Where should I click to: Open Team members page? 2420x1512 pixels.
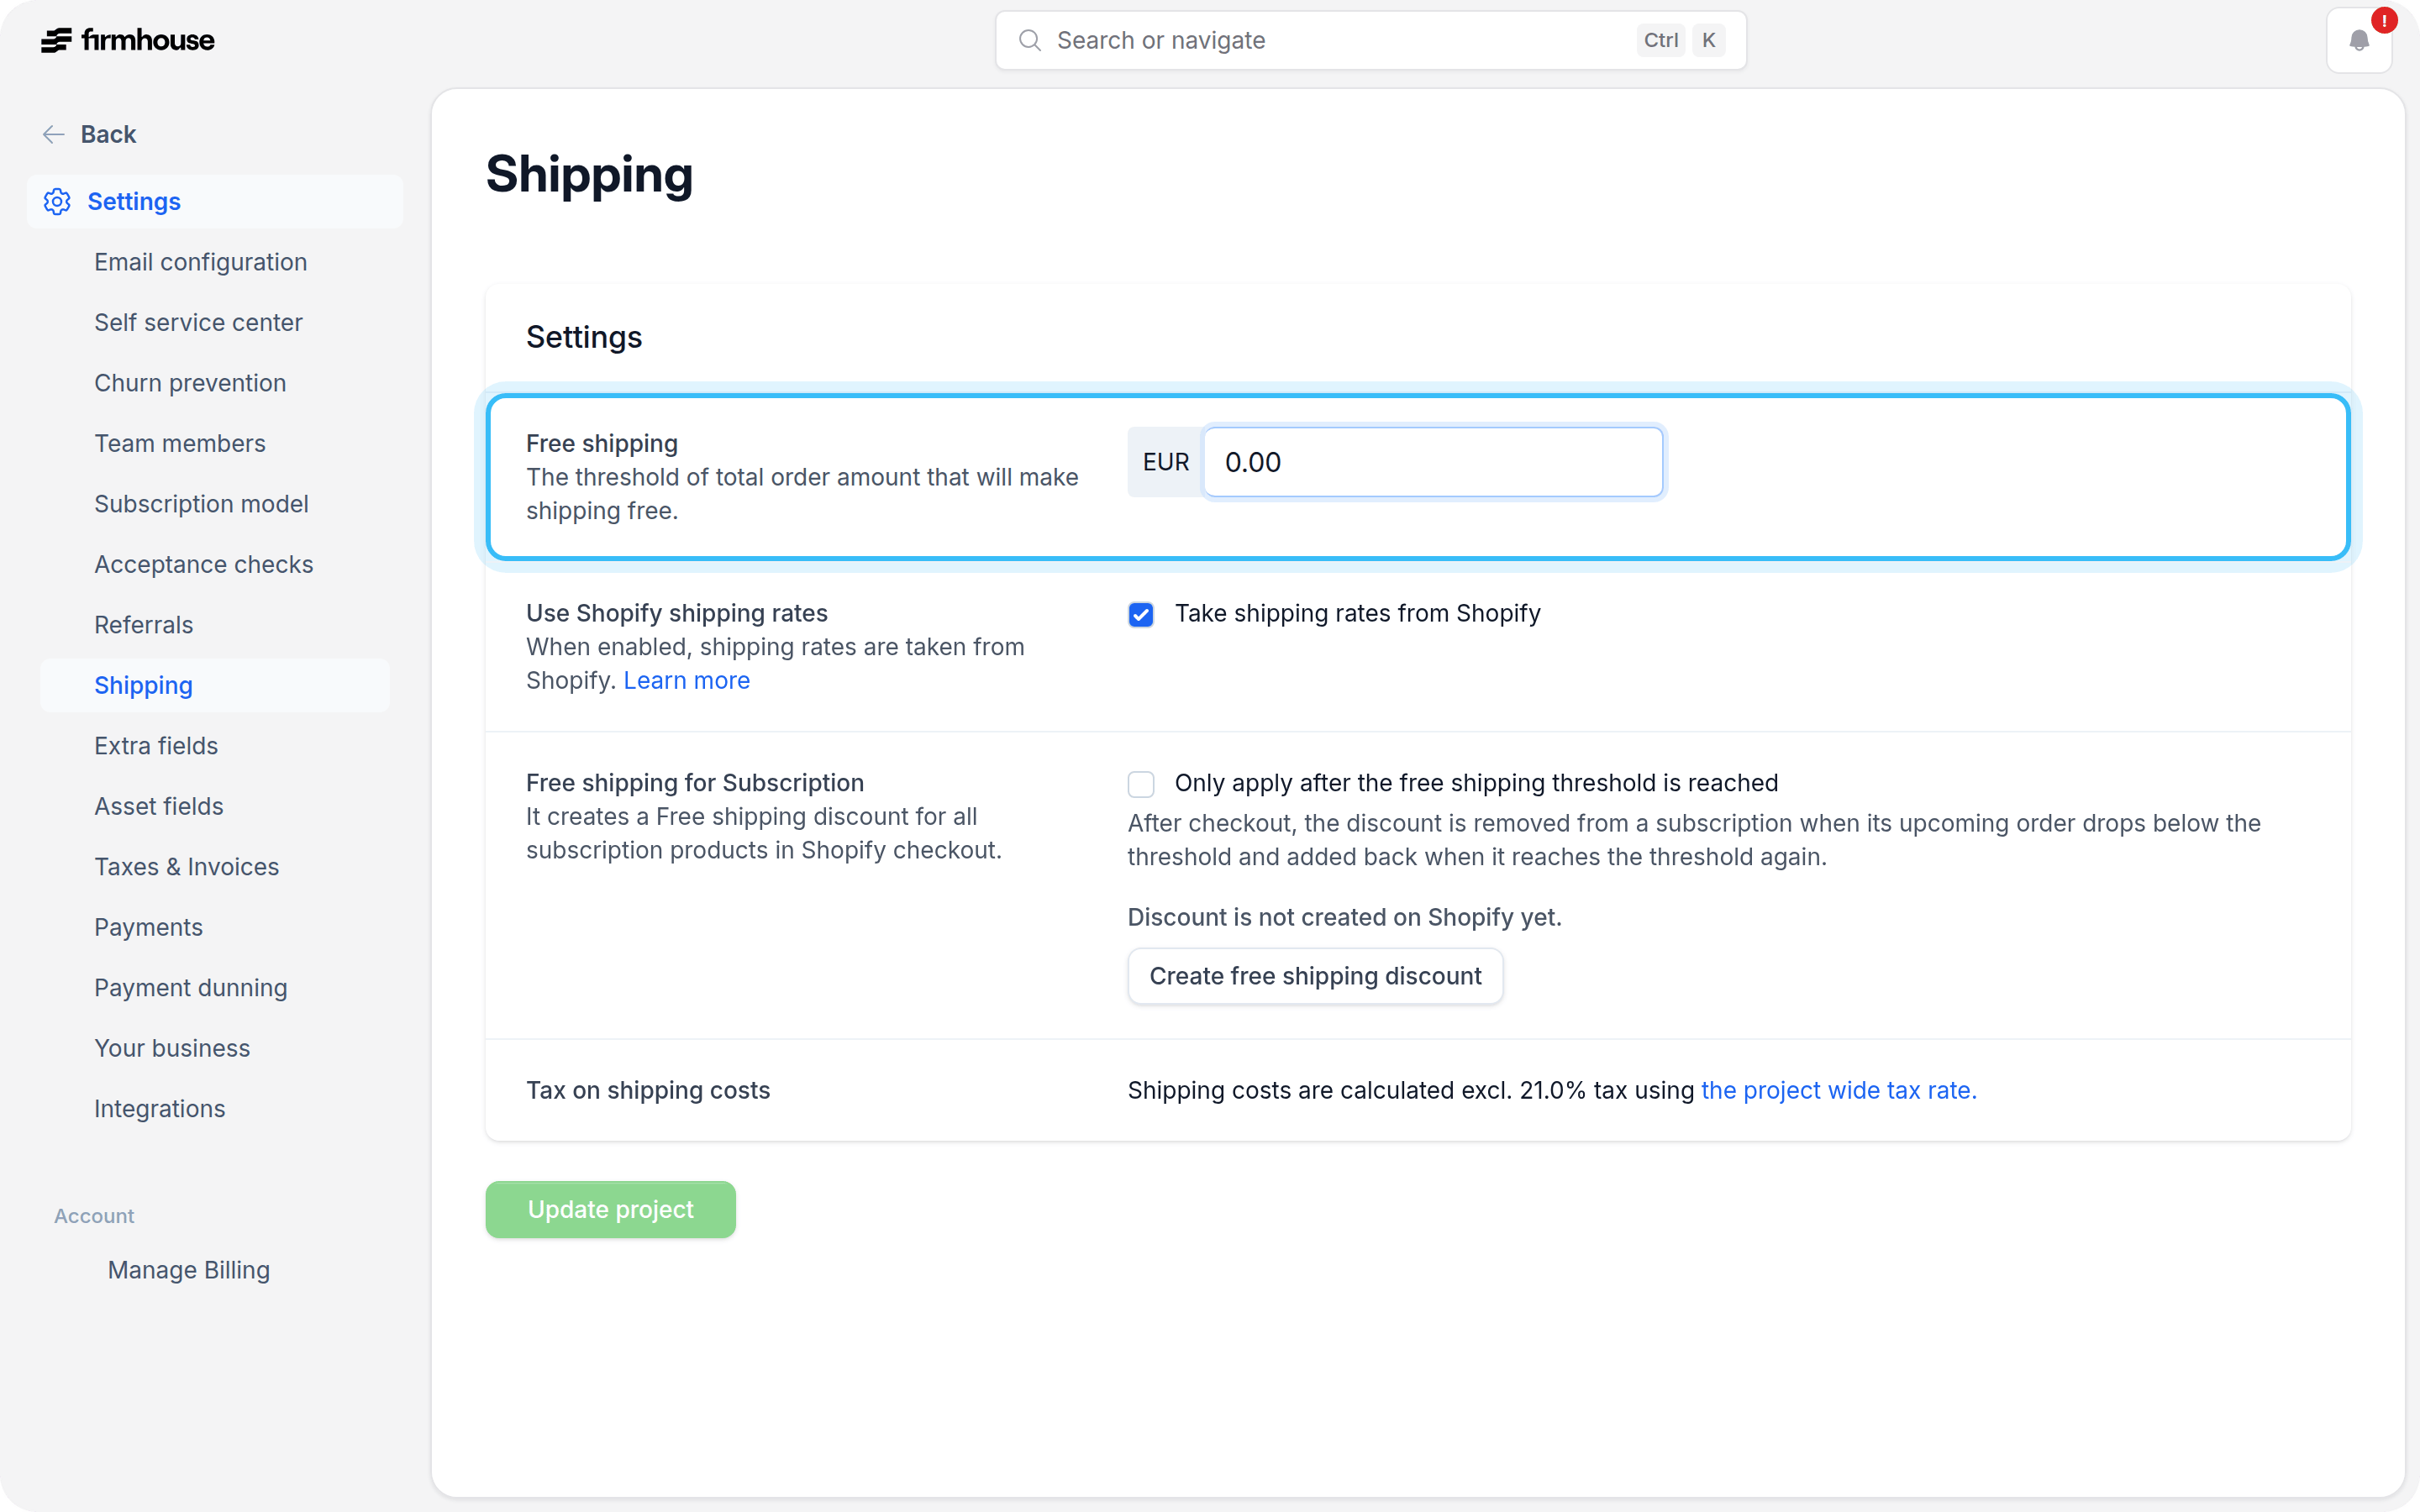[180, 443]
